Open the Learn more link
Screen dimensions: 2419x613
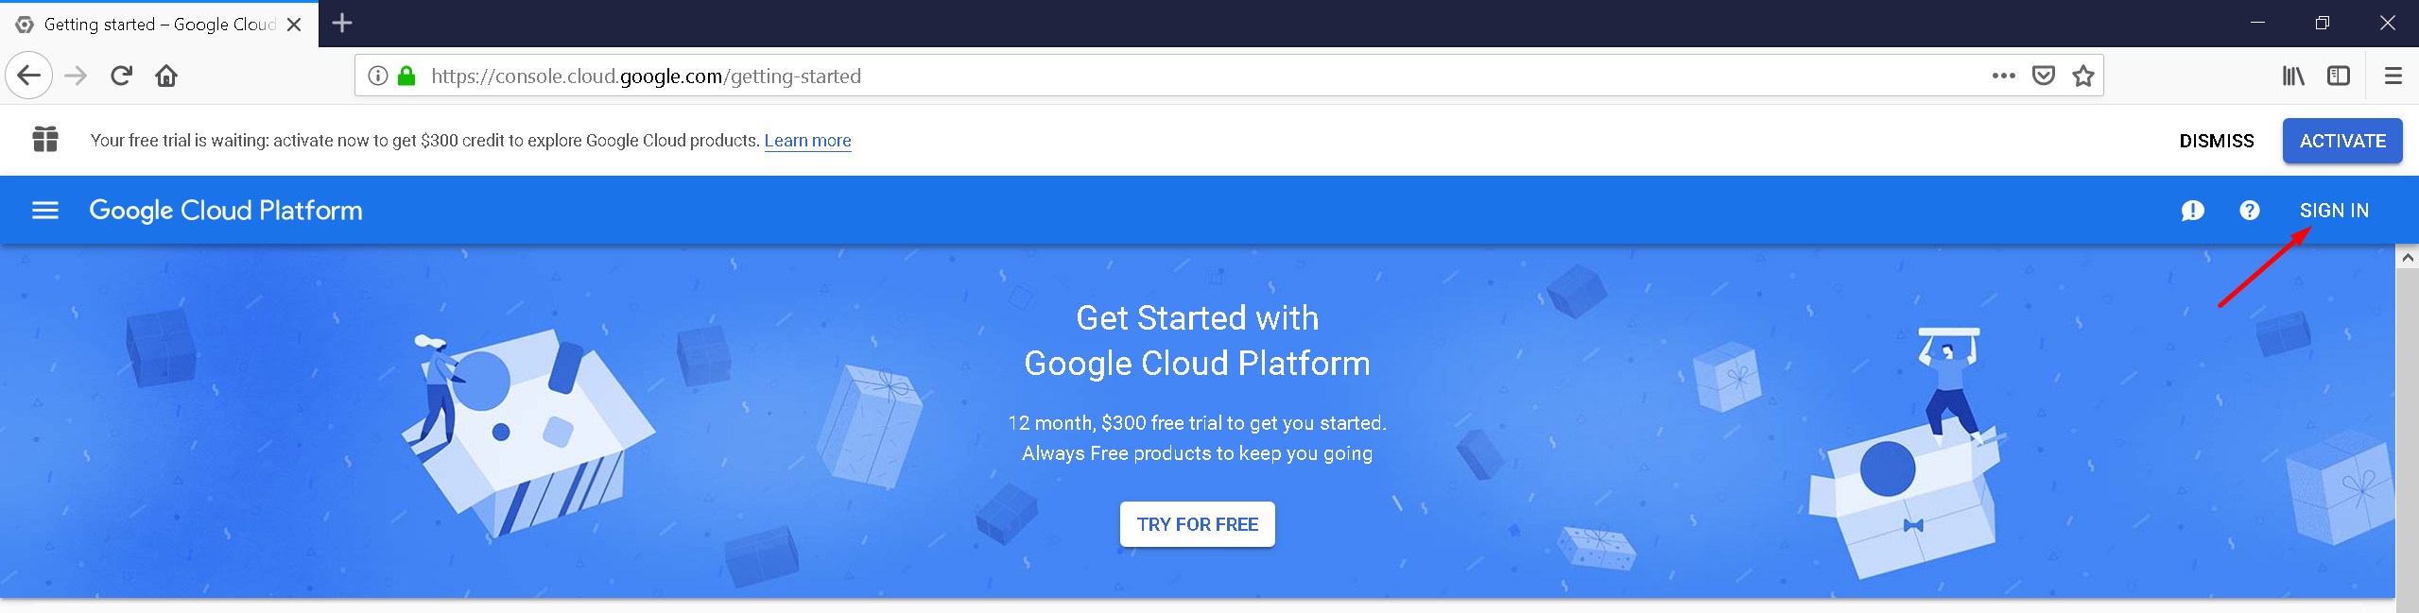click(807, 141)
